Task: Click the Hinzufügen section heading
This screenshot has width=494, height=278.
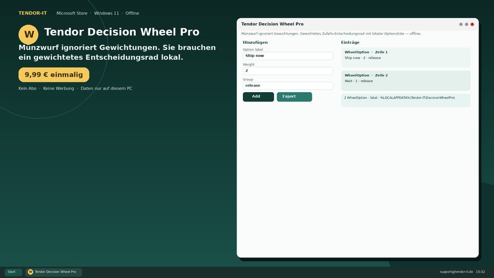Action: coord(255,42)
